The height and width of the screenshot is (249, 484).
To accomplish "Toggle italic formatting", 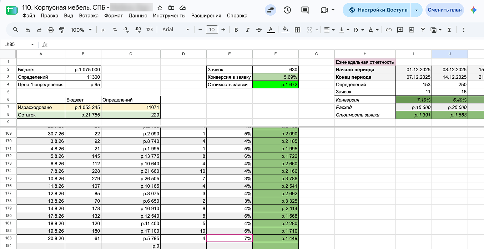I will point(247,30).
